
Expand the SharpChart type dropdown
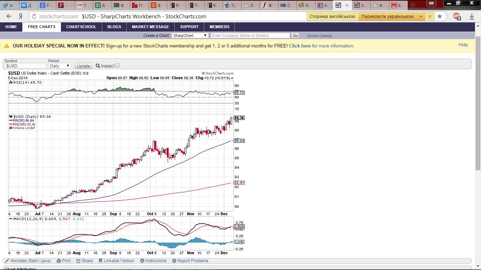(x=190, y=36)
